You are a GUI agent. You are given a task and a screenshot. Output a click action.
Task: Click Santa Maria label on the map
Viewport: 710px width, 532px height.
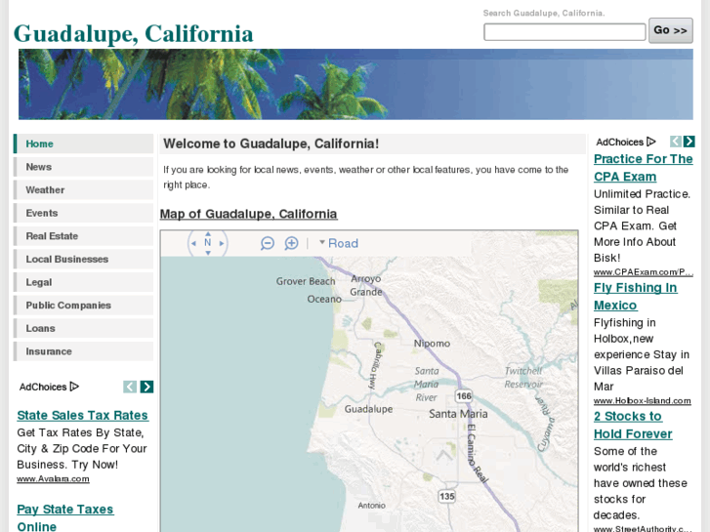pos(458,414)
